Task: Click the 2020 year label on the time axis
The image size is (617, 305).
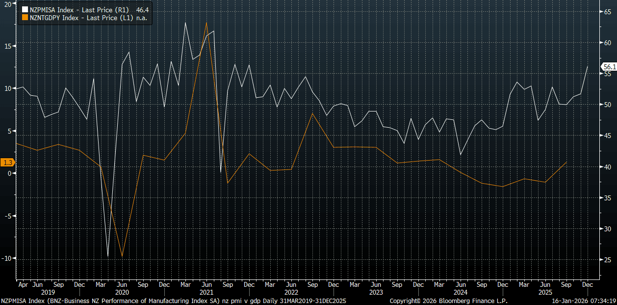Action: click(123, 292)
